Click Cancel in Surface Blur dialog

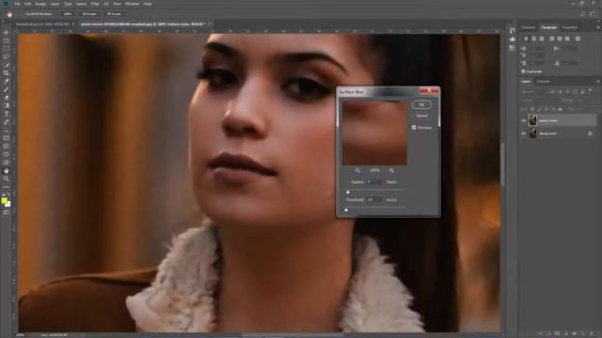click(x=421, y=115)
